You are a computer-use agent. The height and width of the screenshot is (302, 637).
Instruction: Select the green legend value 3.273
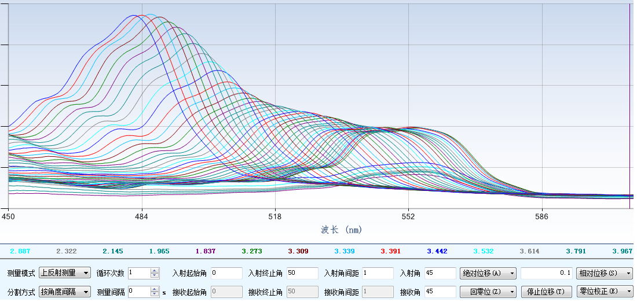pyautogui.click(x=251, y=251)
